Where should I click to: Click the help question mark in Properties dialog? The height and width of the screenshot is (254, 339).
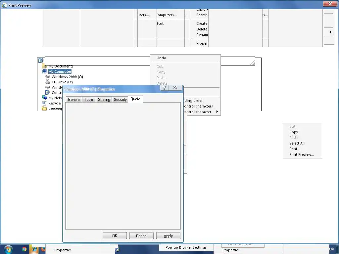pyautogui.click(x=164, y=88)
